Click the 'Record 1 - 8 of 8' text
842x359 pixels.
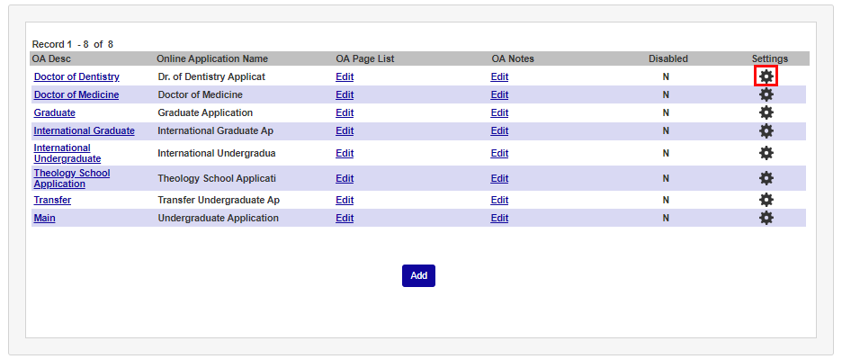[x=73, y=44]
